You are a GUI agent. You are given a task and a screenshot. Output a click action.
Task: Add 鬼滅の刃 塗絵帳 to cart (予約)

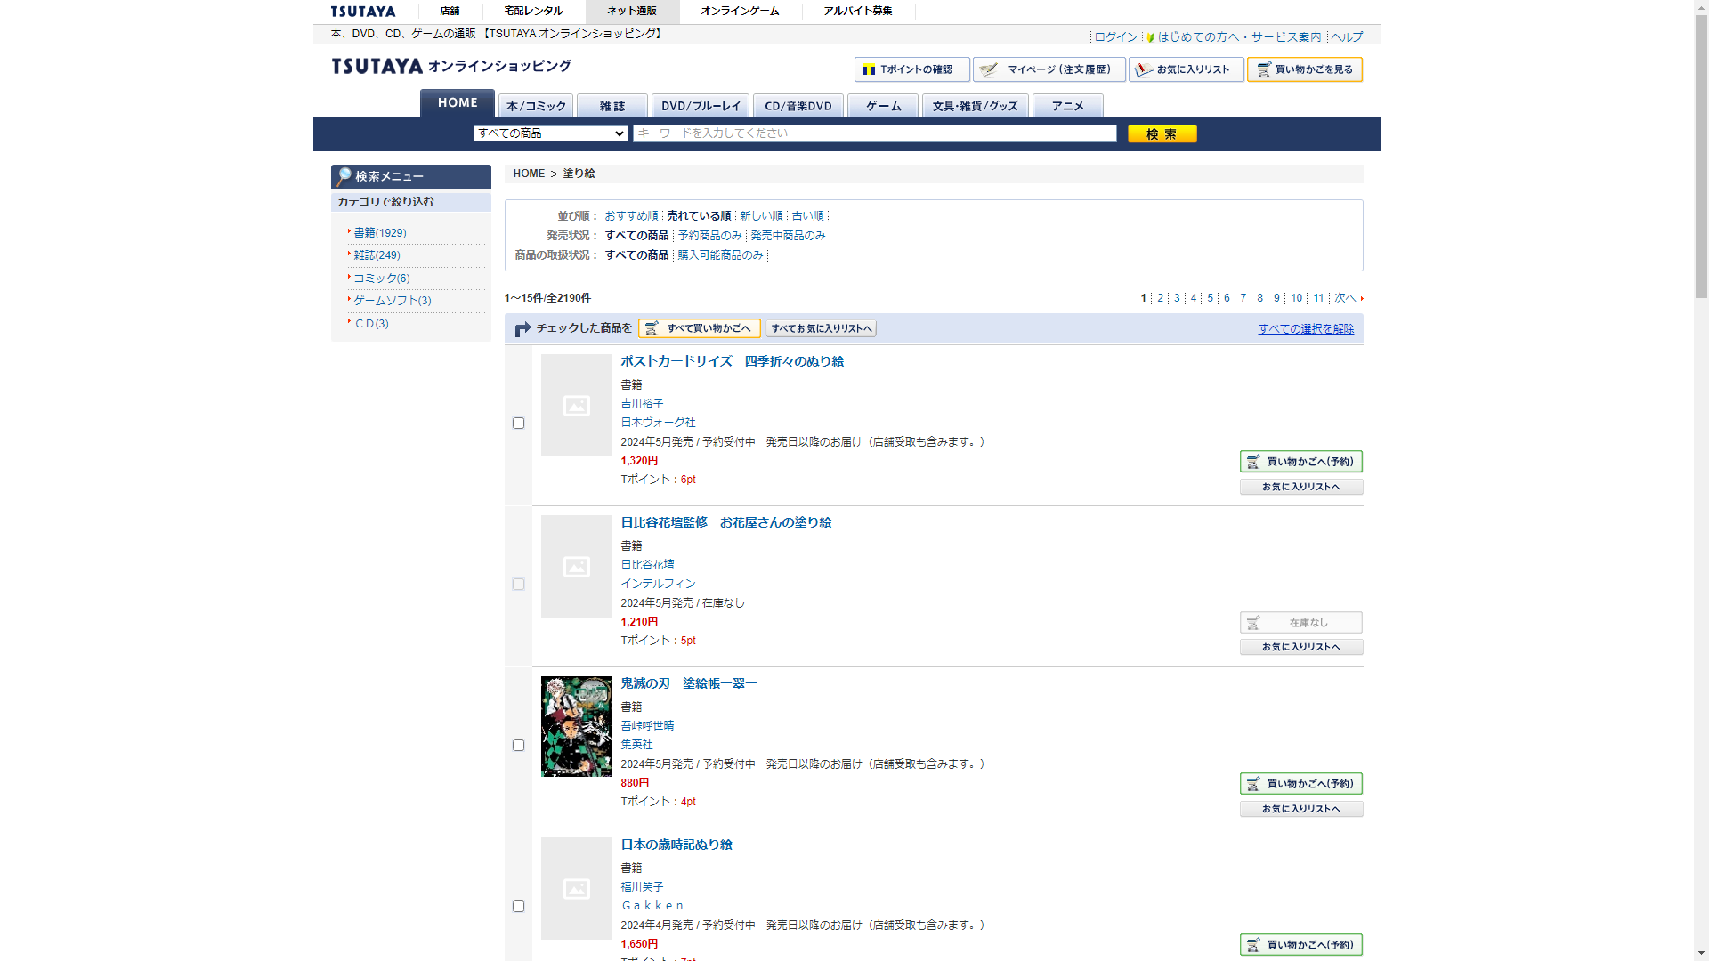pyautogui.click(x=1300, y=784)
